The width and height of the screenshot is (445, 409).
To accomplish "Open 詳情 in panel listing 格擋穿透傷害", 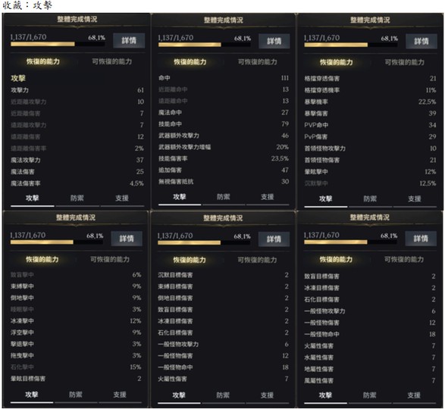I will click(x=421, y=41).
